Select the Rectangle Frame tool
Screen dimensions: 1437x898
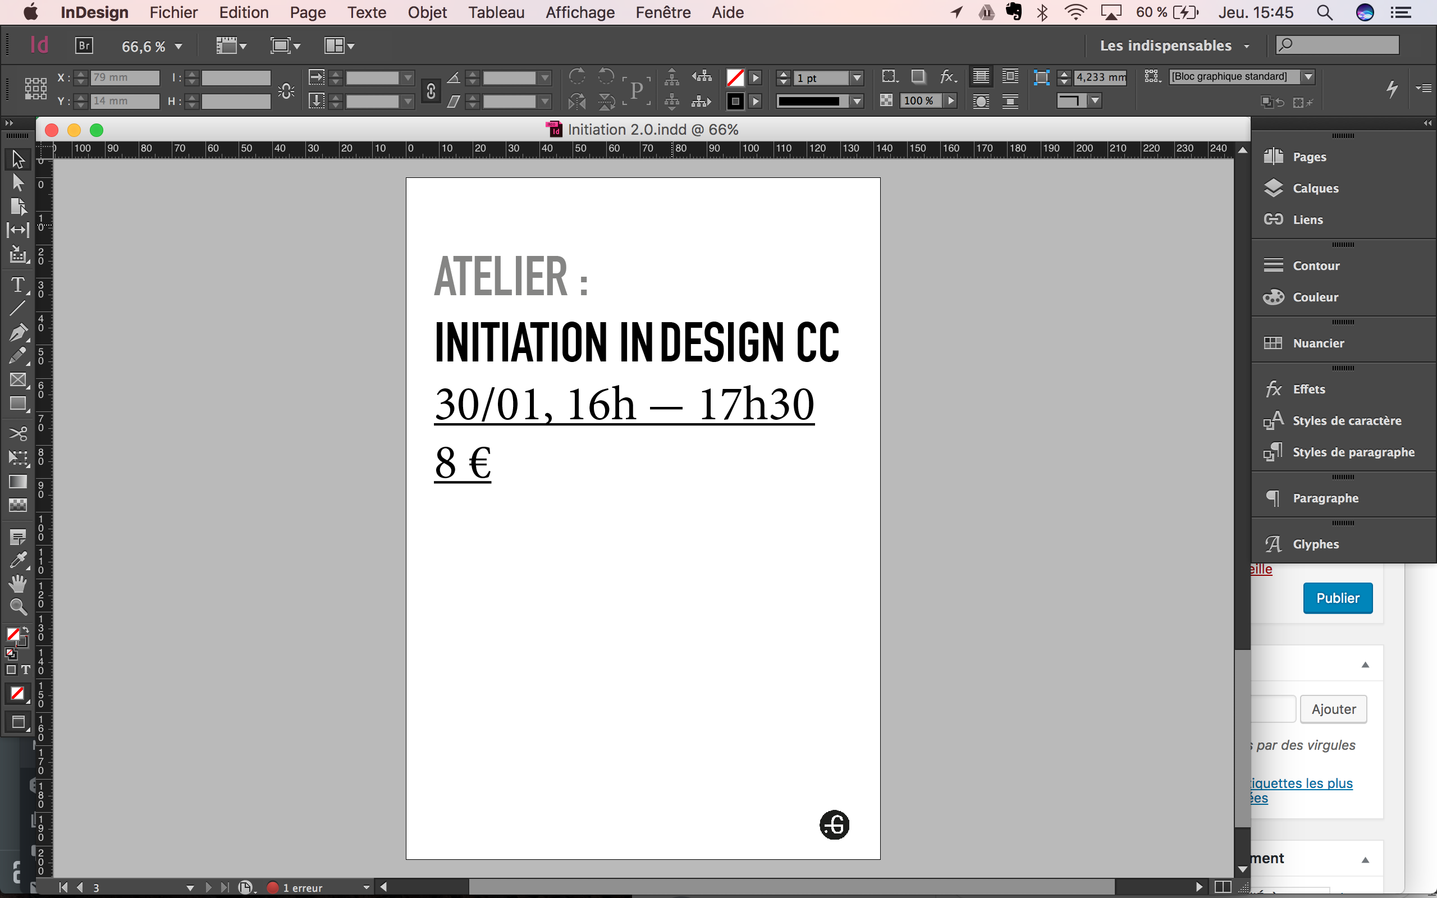pos(18,380)
